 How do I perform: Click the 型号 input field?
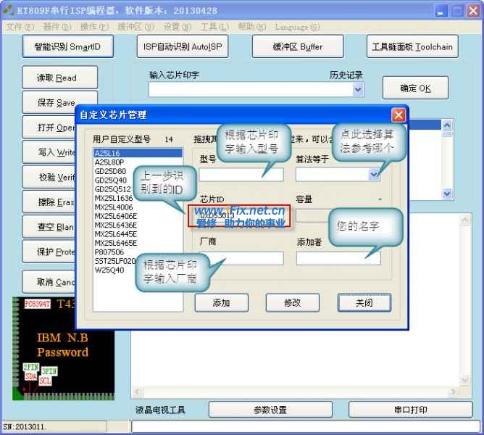tap(241, 175)
